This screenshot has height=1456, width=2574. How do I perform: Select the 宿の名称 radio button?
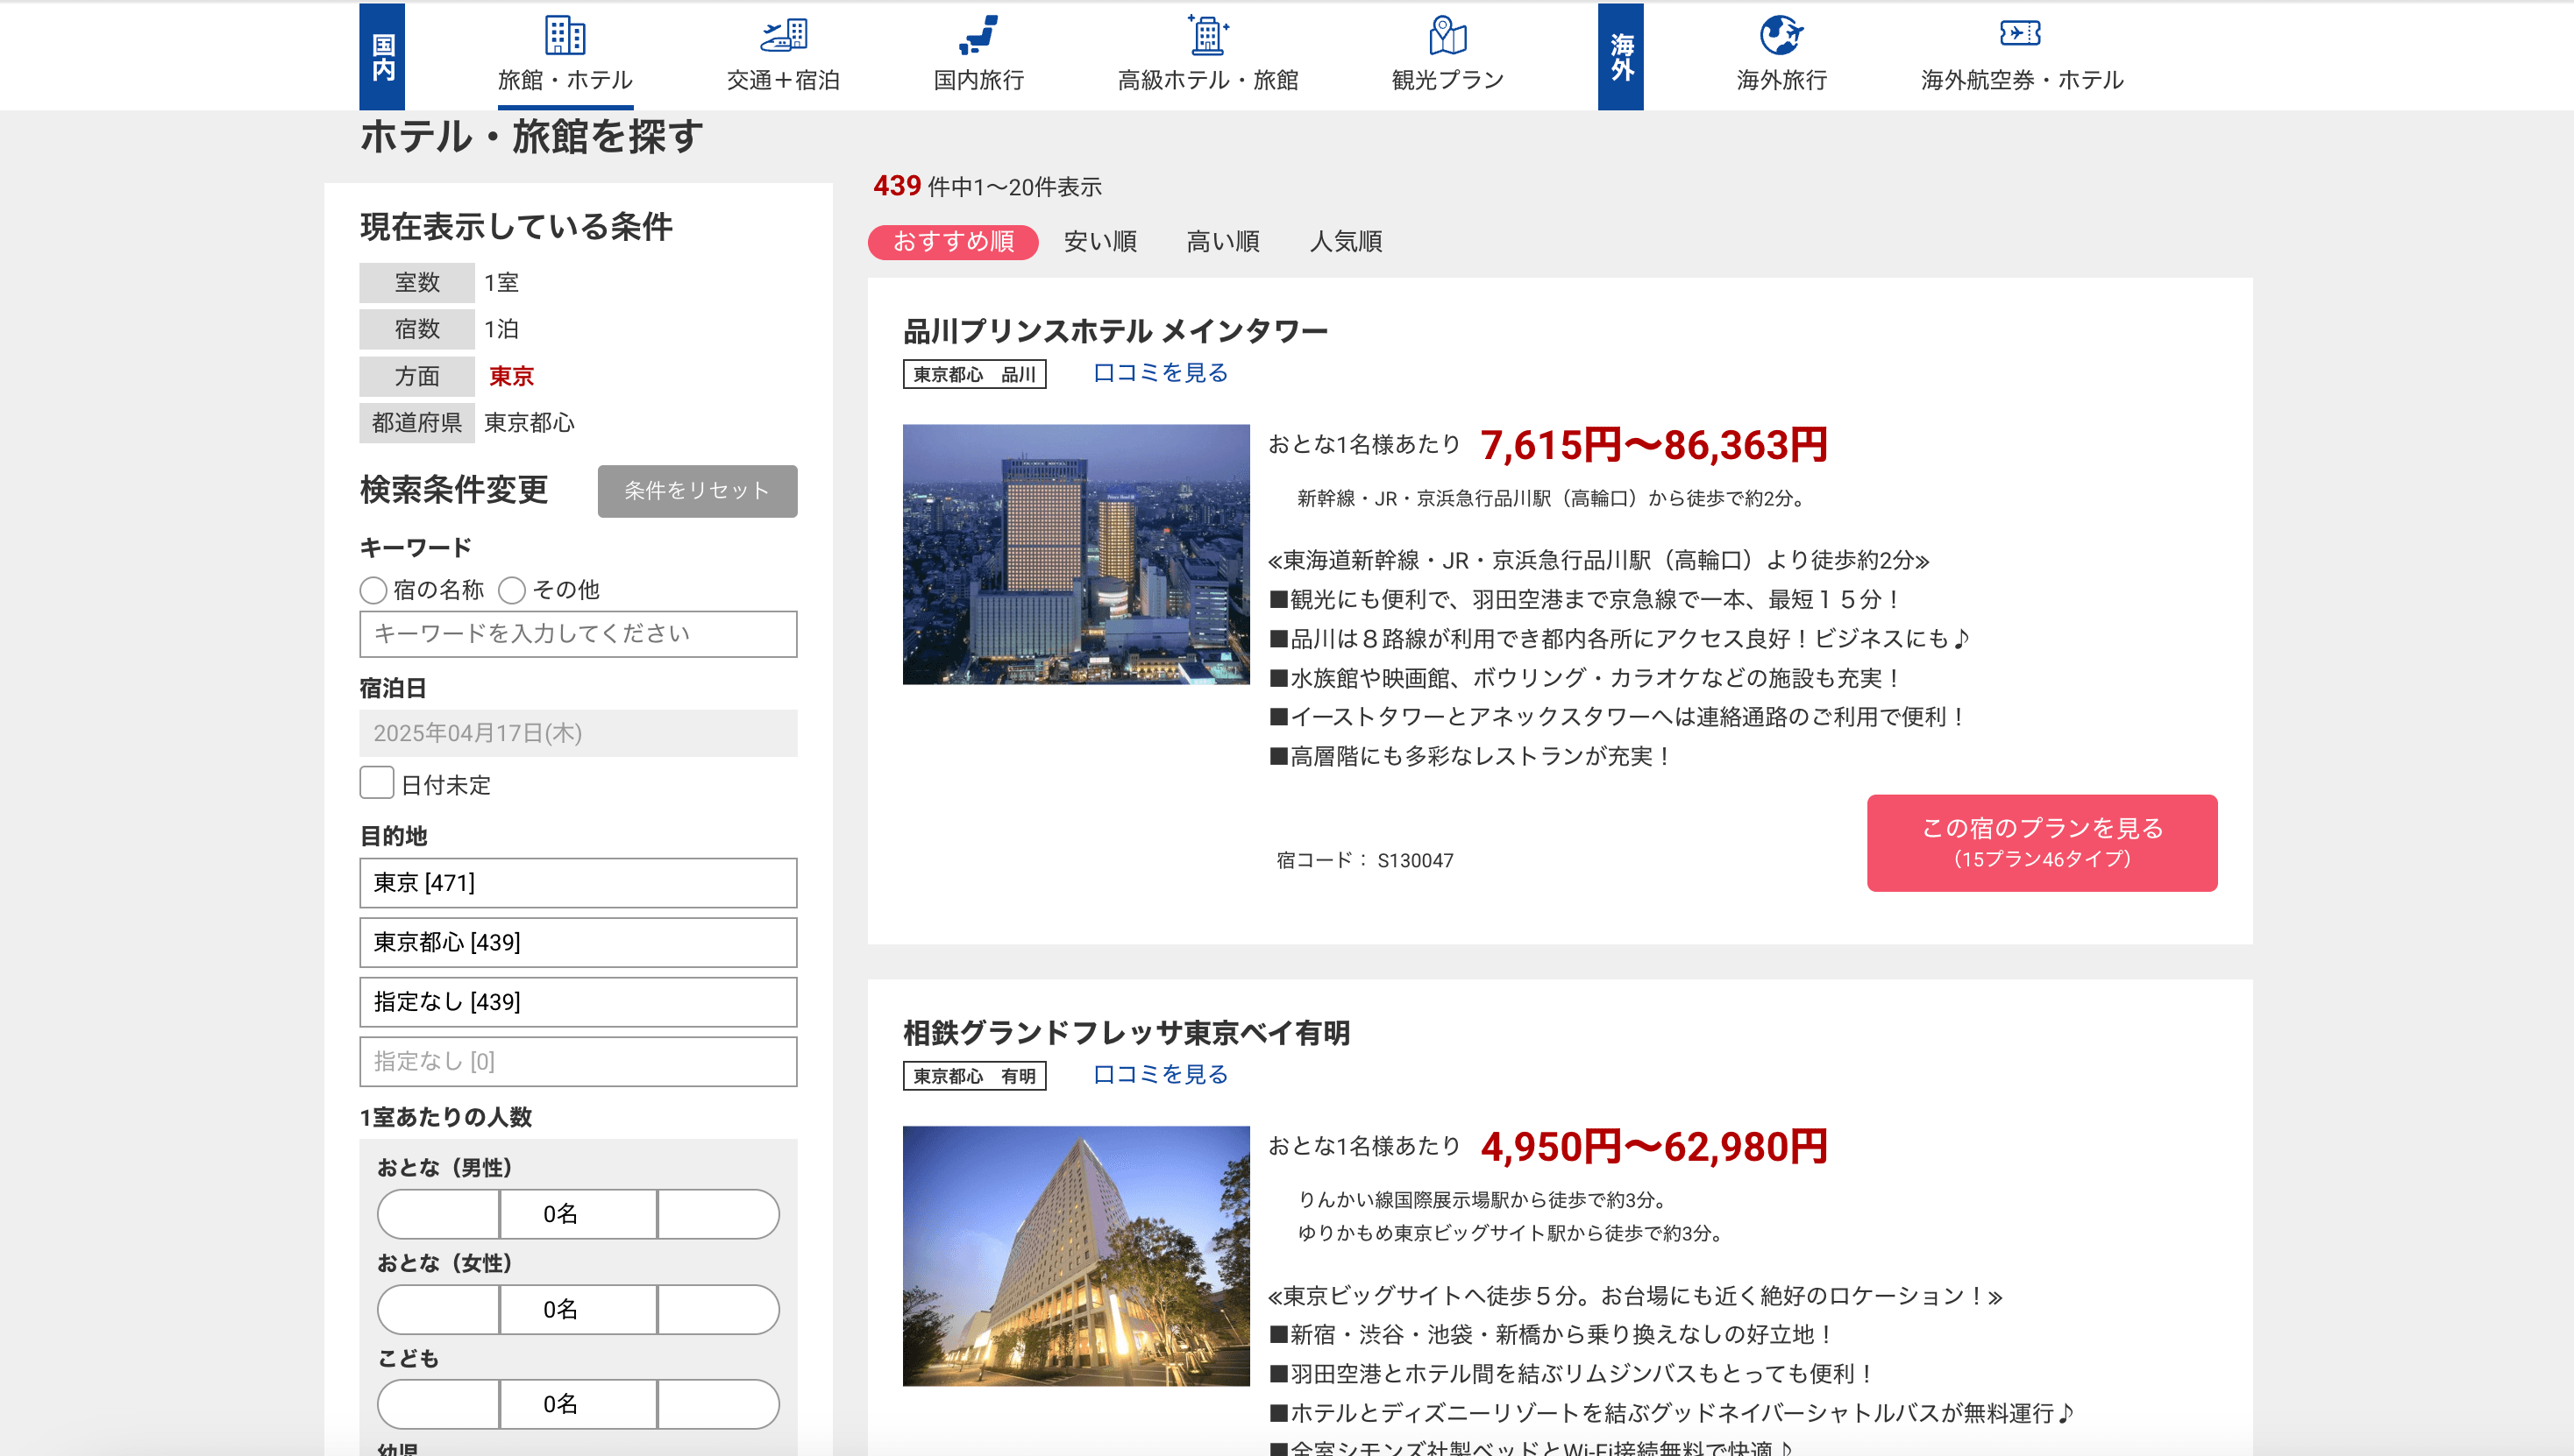(373, 590)
